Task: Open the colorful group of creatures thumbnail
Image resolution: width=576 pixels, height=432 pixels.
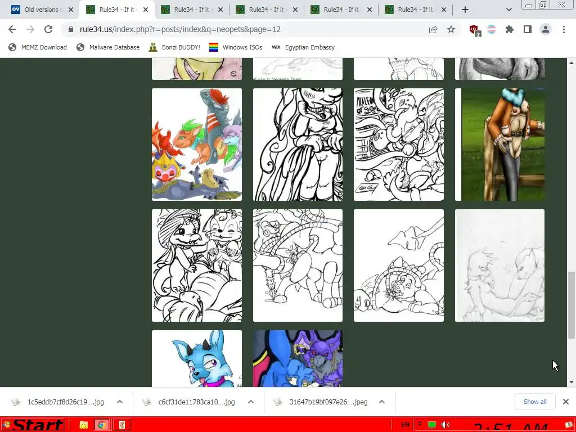Action: tap(197, 145)
